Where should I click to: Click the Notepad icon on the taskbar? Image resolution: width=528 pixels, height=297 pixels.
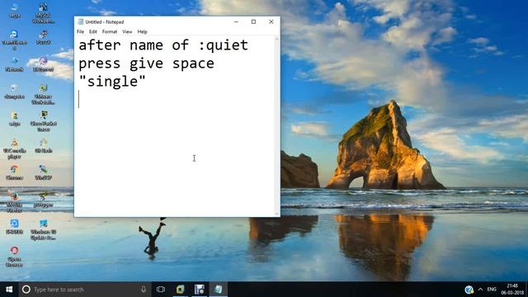(x=218, y=290)
